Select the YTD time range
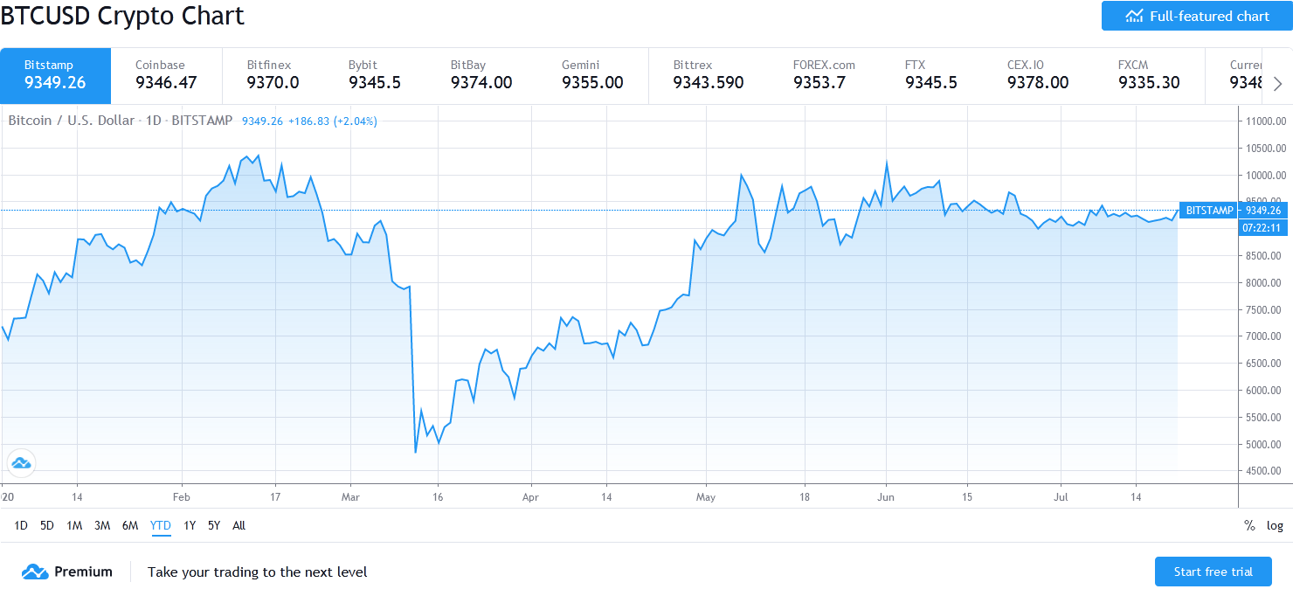The height and width of the screenshot is (596, 1293). tap(160, 525)
